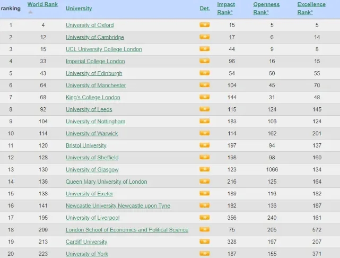The image size is (340, 258).
Task: Open Imperial College London link
Action: pyautogui.click(x=95, y=62)
